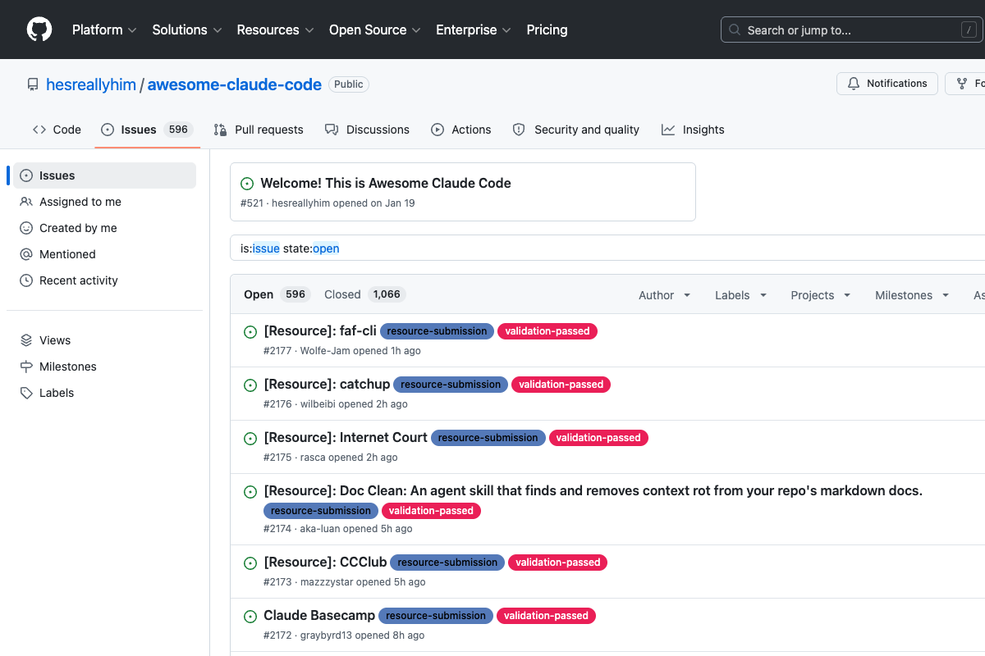Open the Milestones filter dropdown
The image size is (985, 656).
click(x=912, y=295)
